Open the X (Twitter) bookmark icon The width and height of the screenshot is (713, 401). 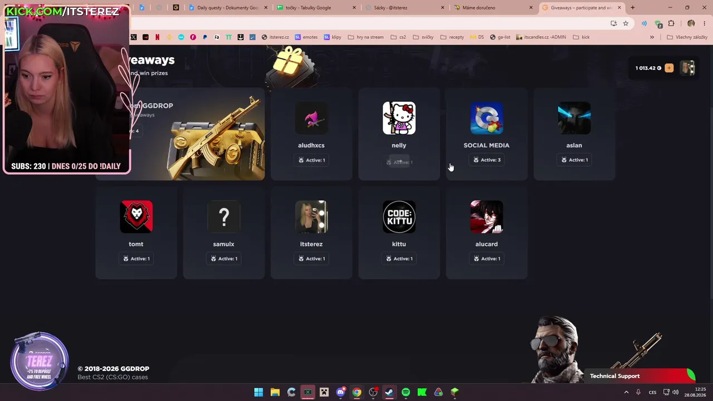134,37
